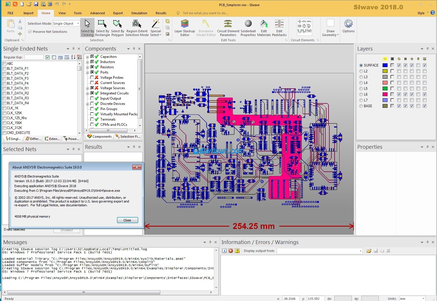Select the Select By Clicking tool
Viewport: 437px width, 301px height.
tap(87, 28)
